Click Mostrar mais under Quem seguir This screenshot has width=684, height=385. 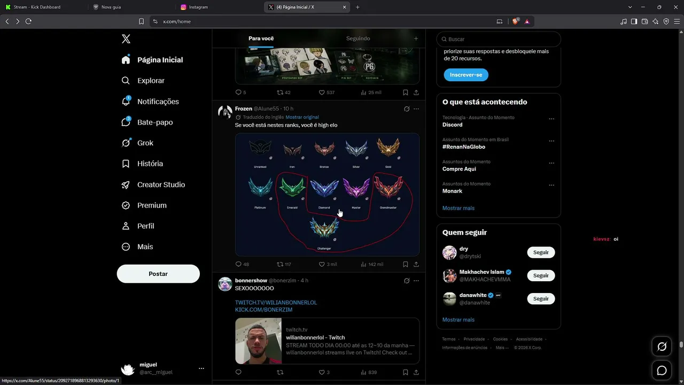pyautogui.click(x=458, y=320)
